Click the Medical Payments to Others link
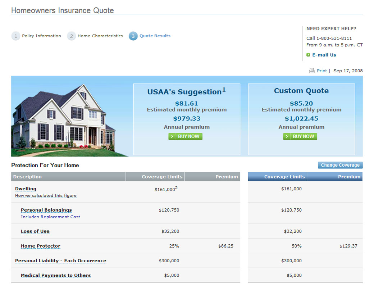374x285 pixels. click(56, 275)
